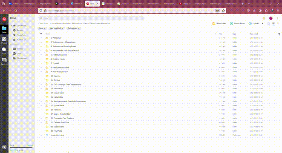This screenshot has width=282, height=153.
Task: Click the MEGA logo icon
Action: point(4,19)
